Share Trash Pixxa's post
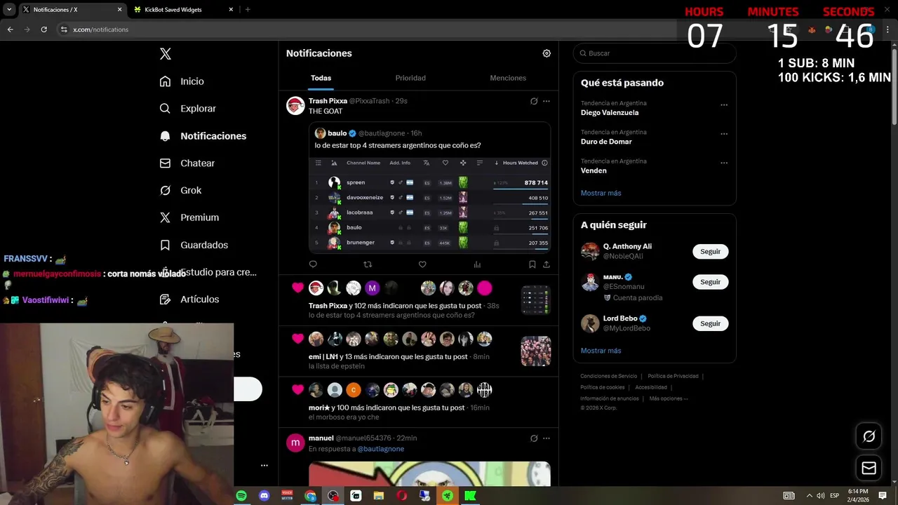The width and height of the screenshot is (898, 505). [x=547, y=264]
